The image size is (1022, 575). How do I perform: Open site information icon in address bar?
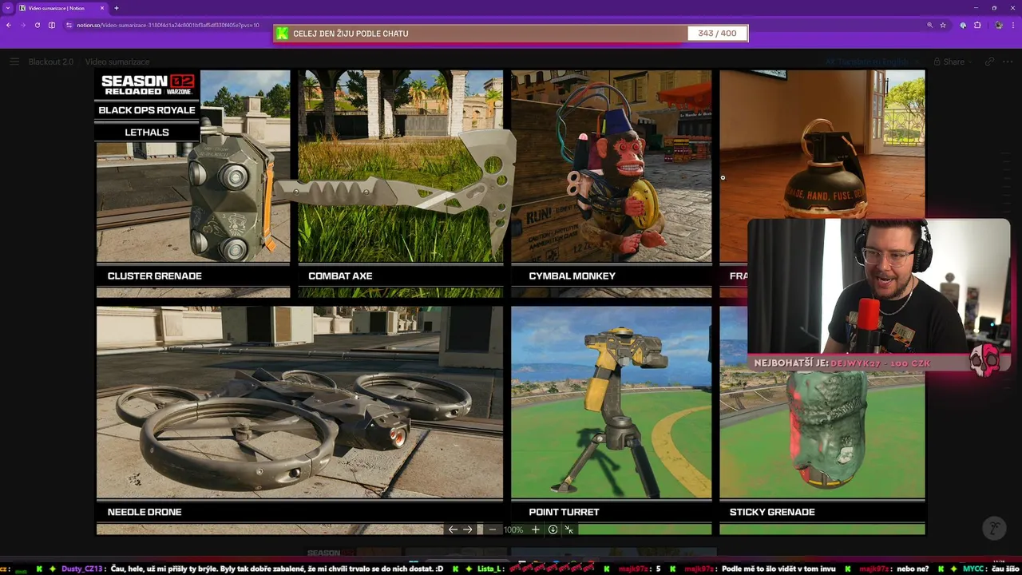tap(69, 25)
